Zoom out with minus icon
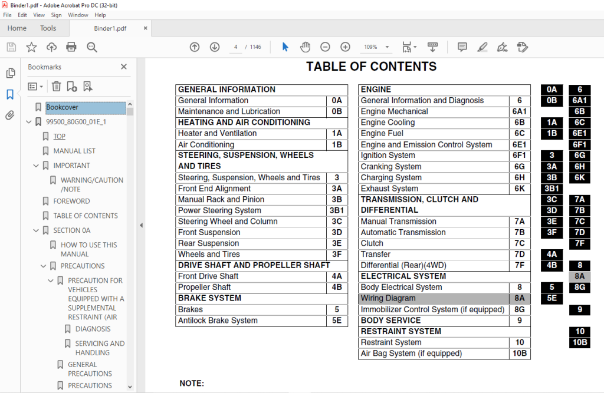The width and height of the screenshot is (604, 393). pos(325,47)
